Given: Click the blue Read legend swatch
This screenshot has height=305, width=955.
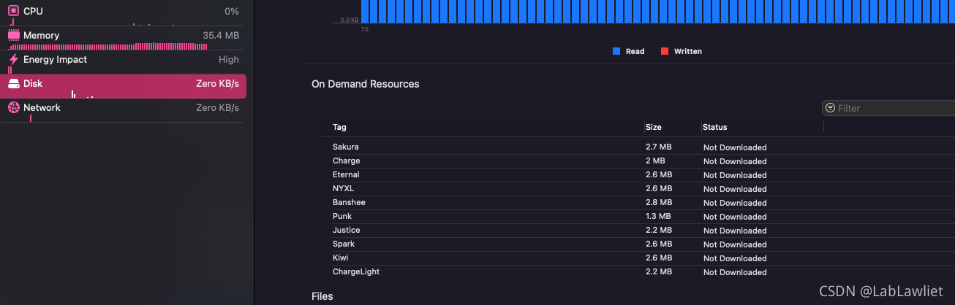Looking at the screenshot, I should pos(616,51).
